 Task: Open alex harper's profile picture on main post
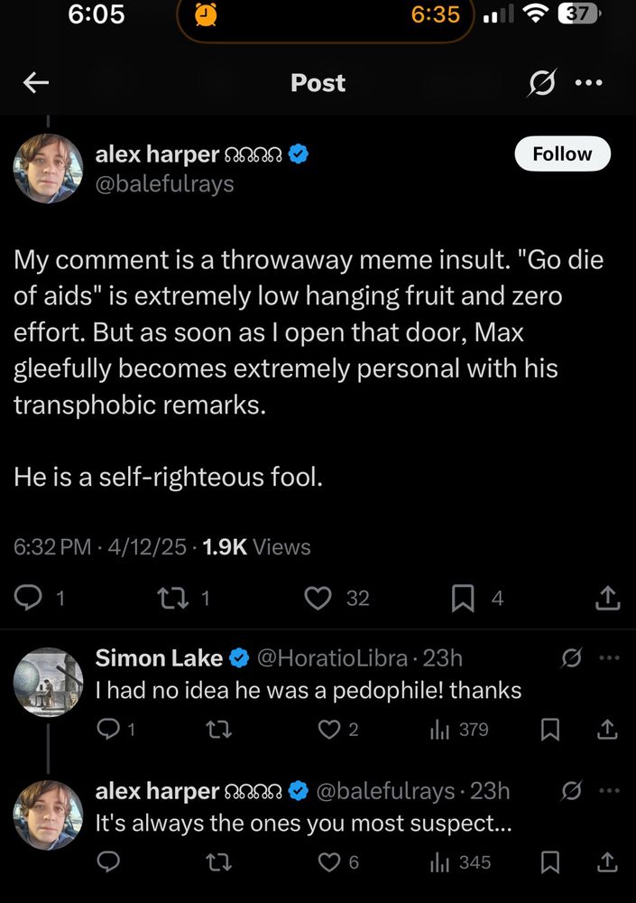[x=48, y=169]
